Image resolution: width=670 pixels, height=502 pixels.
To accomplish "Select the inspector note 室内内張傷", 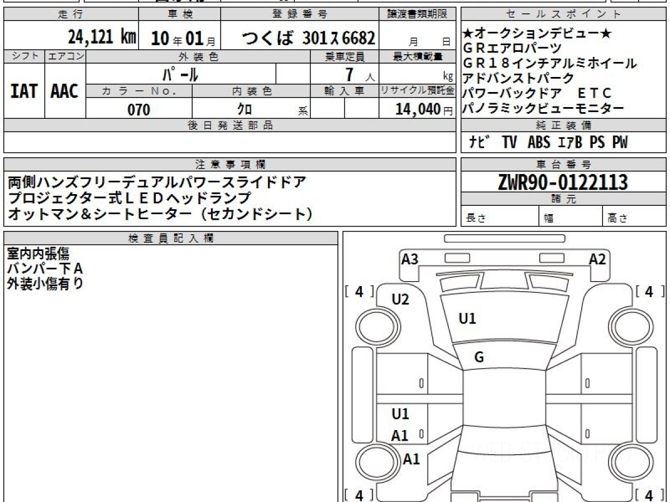I will pos(39,254).
